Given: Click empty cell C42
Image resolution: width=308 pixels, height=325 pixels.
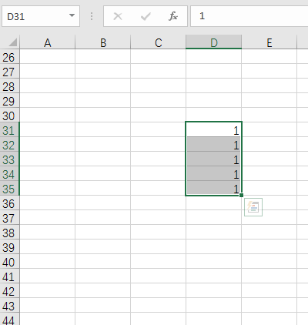Looking at the screenshot, I should click(x=158, y=290).
